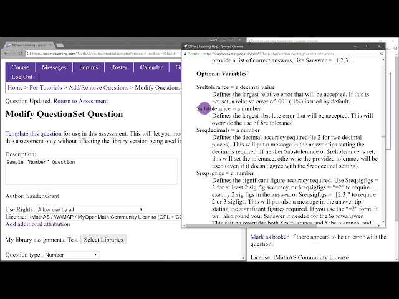Screen dimensions: 399x299
Task: Click the Help window address bar URL
Action: click(x=269, y=54)
